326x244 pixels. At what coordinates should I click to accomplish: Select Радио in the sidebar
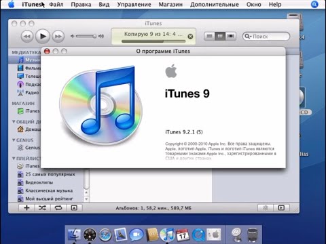pyautogui.click(x=25, y=92)
